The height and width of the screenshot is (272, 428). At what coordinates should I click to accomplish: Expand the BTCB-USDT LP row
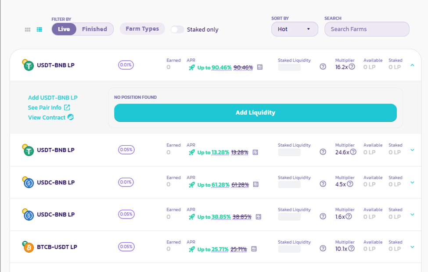[412, 247]
